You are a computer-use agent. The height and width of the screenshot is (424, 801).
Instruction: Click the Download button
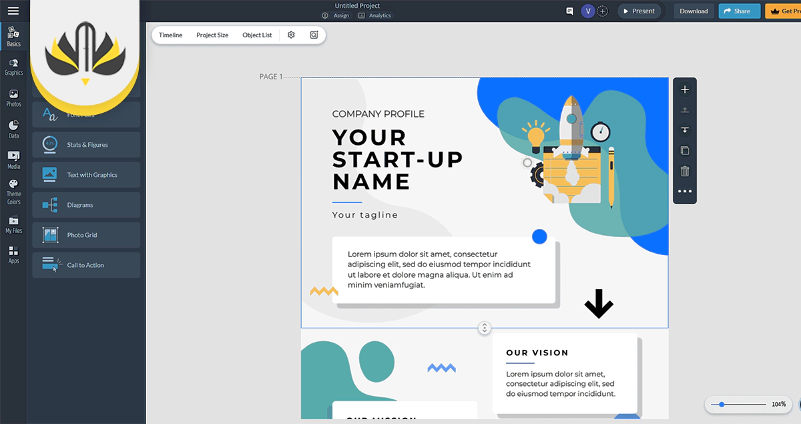point(694,11)
